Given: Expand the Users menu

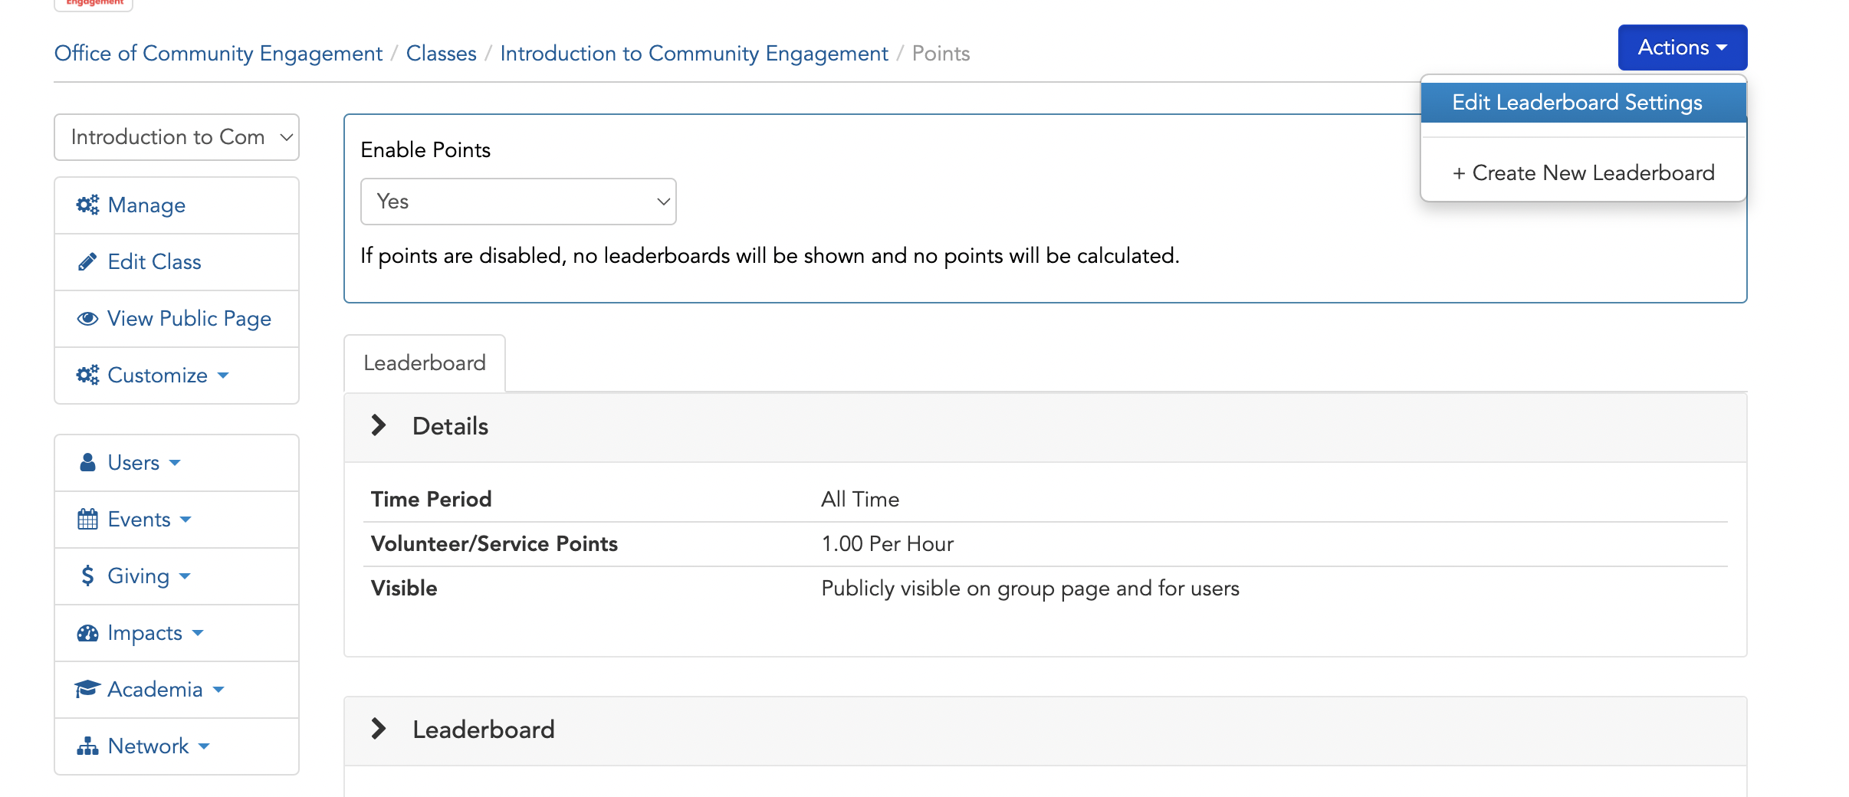Looking at the screenshot, I should click(x=177, y=463).
